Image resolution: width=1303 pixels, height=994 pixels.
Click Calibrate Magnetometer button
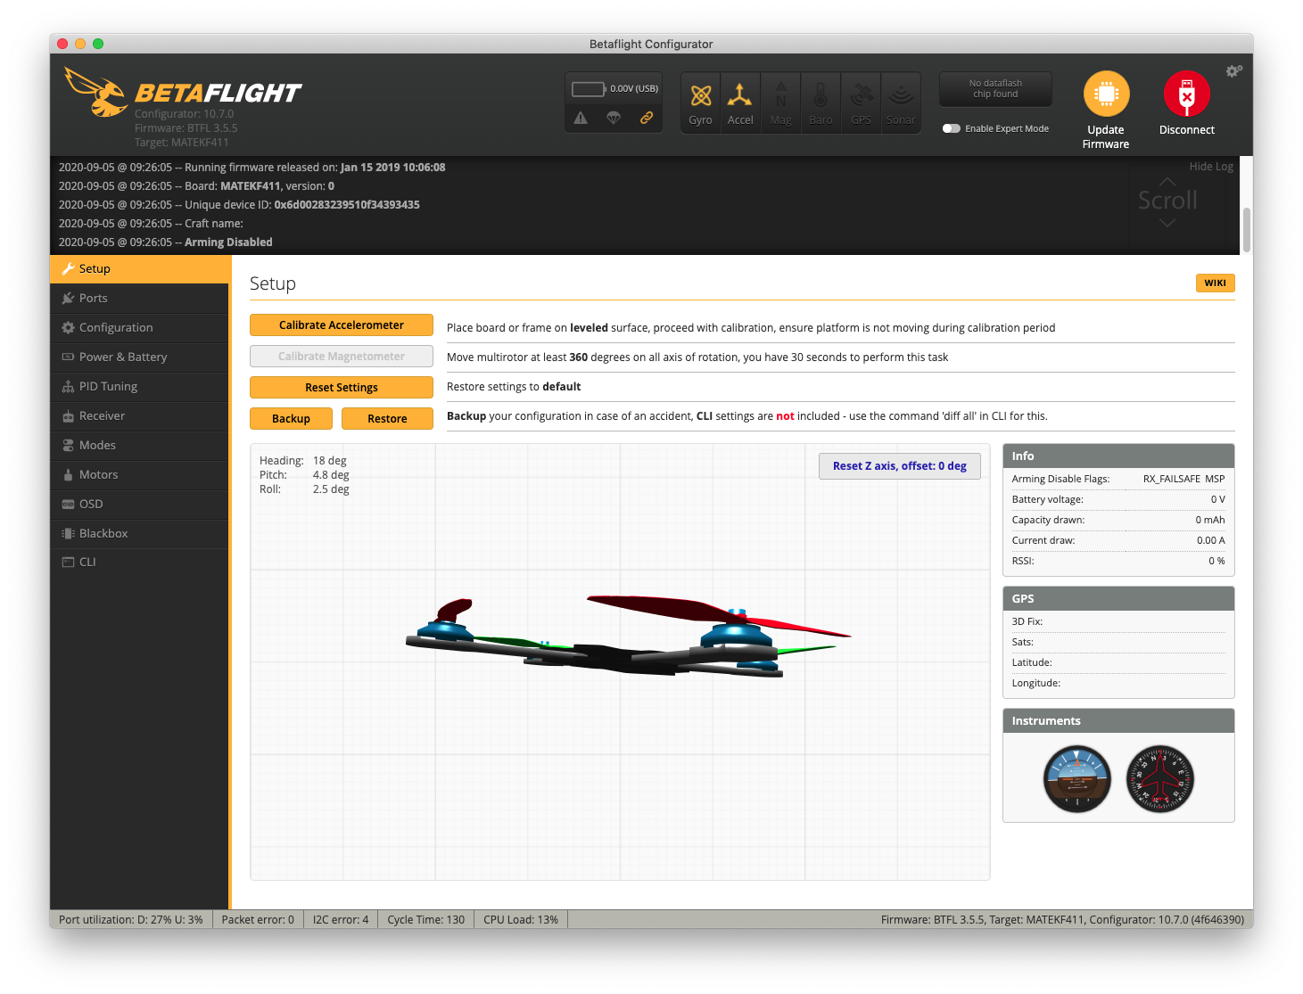[x=342, y=357]
